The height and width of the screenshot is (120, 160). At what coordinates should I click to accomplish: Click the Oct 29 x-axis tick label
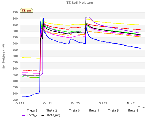click(103, 103)
